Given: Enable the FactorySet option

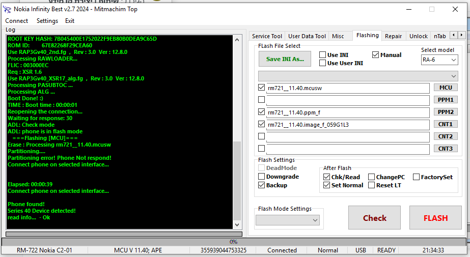Looking at the screenshot, I should 417,177.
